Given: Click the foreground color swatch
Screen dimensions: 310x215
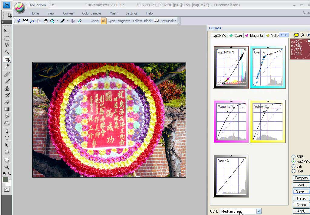Looking at the screenshot, I should tap(5, 180).
